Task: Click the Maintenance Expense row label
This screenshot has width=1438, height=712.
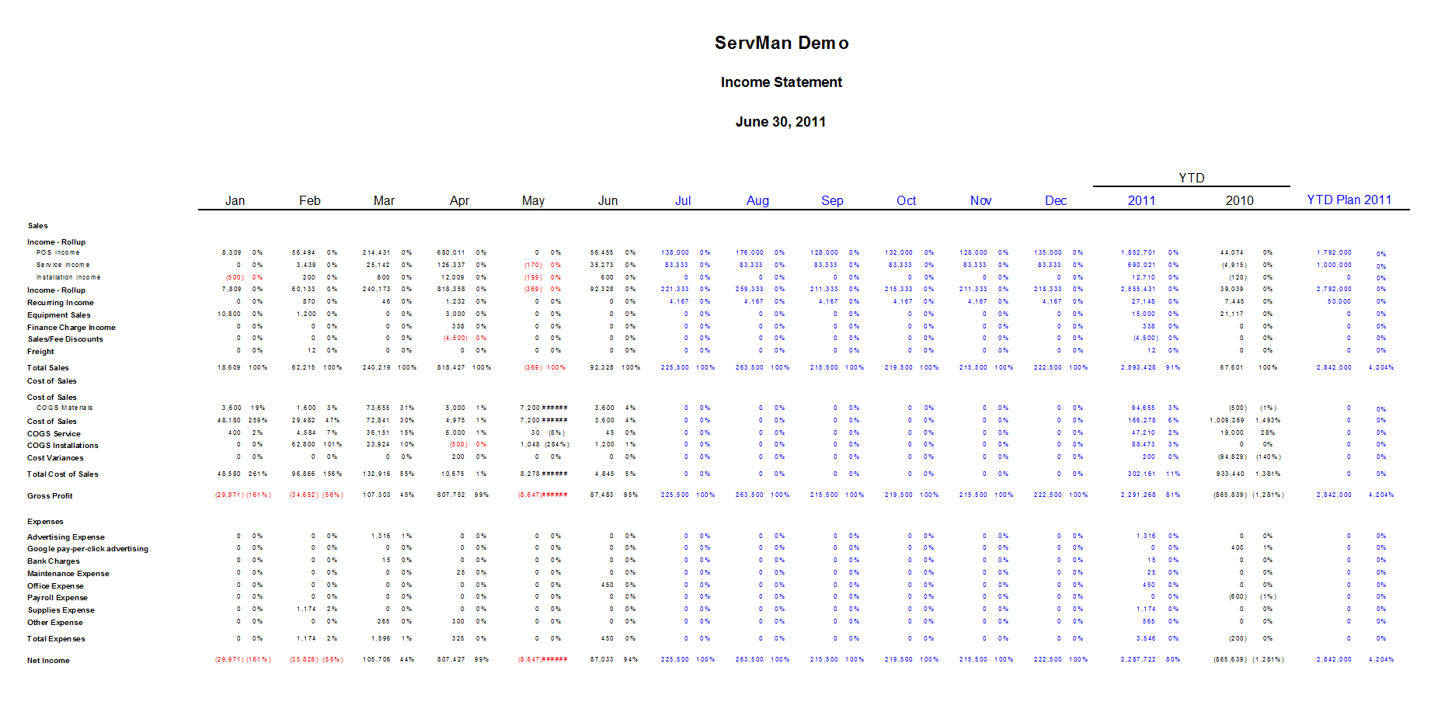Action: click(x=68, y=574)
